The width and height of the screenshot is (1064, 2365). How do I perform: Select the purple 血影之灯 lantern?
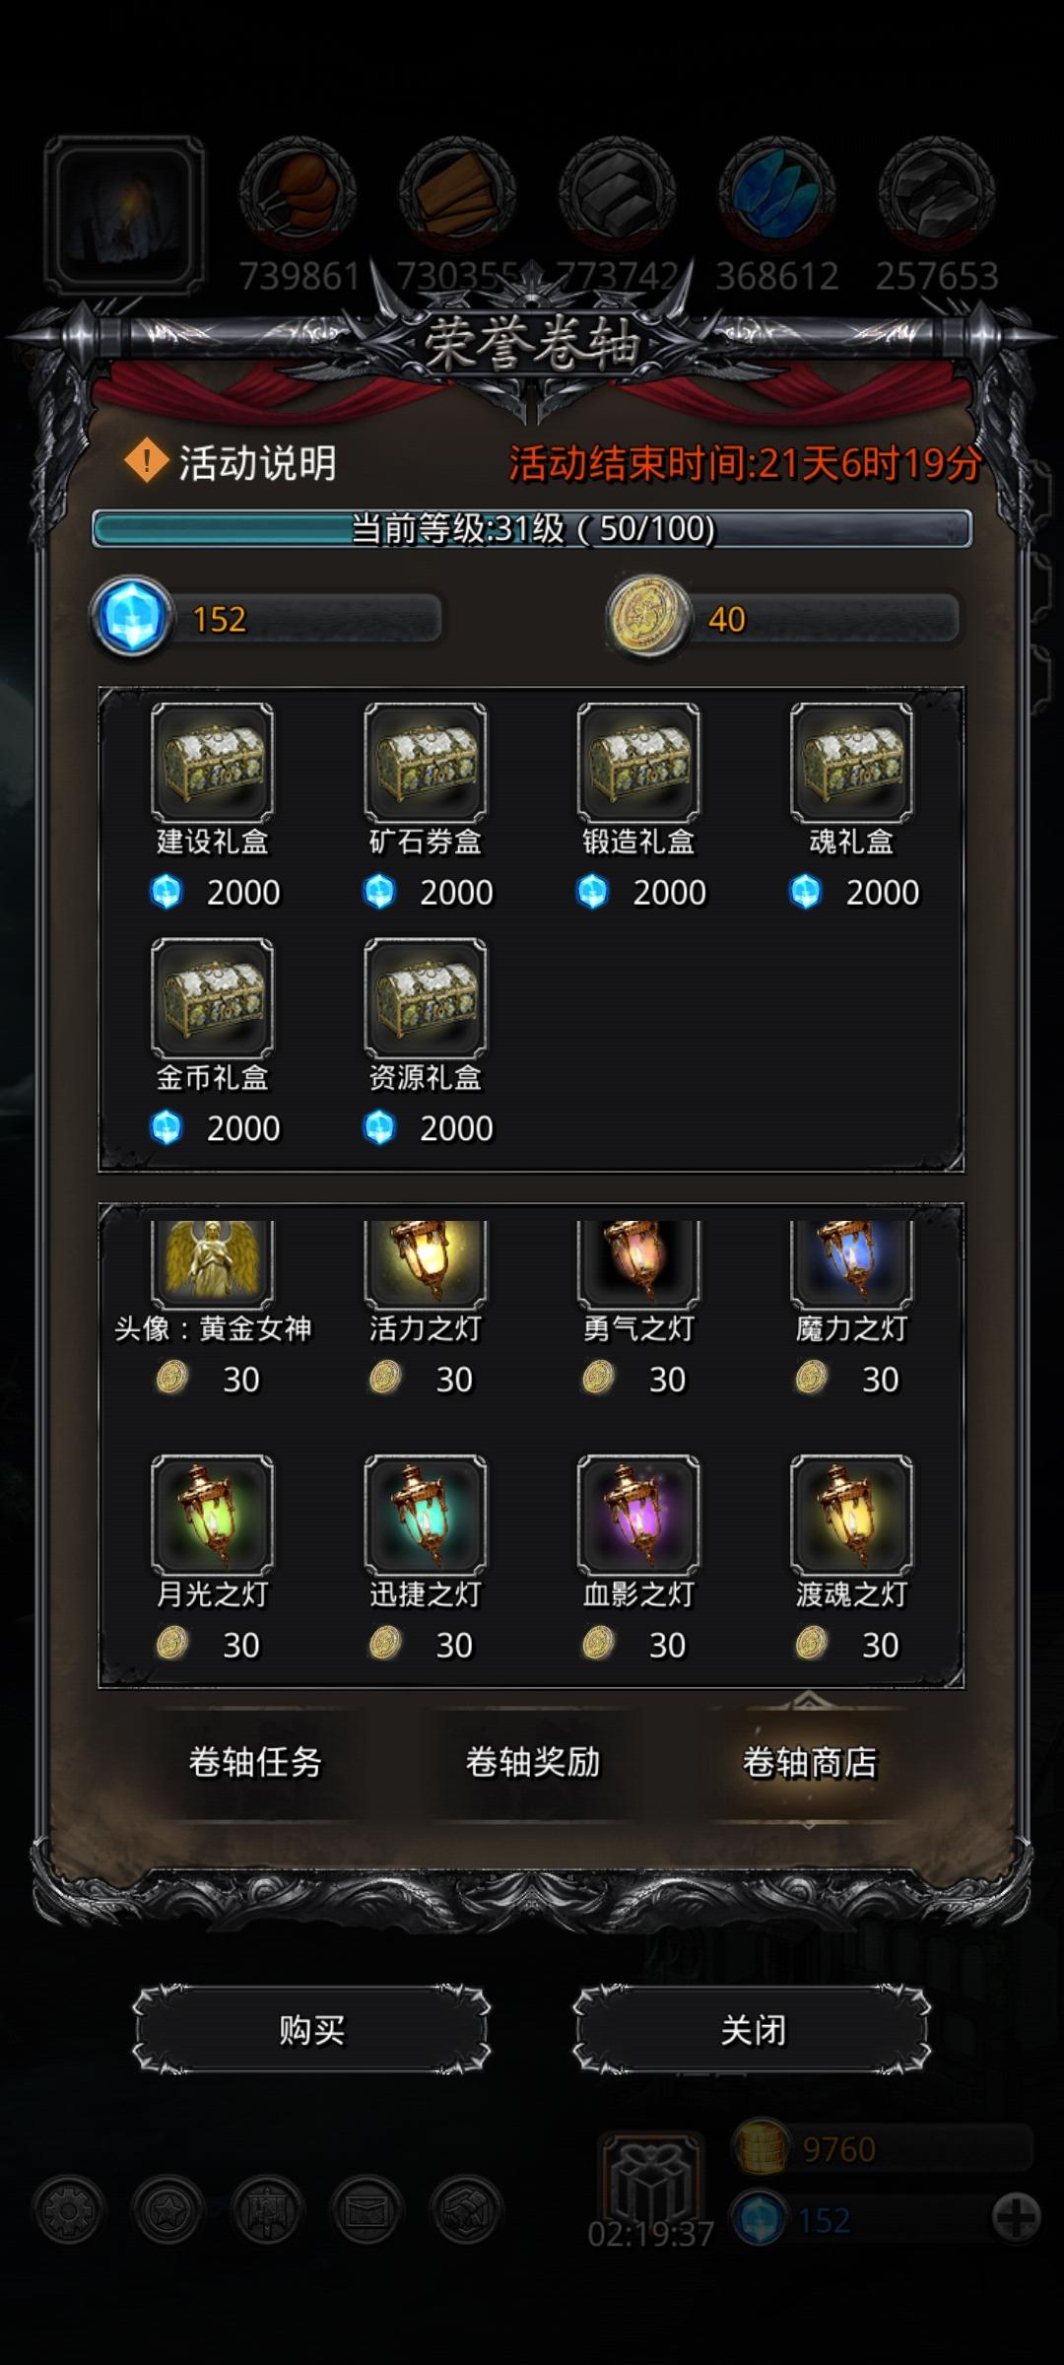(x=638, y=1515)
